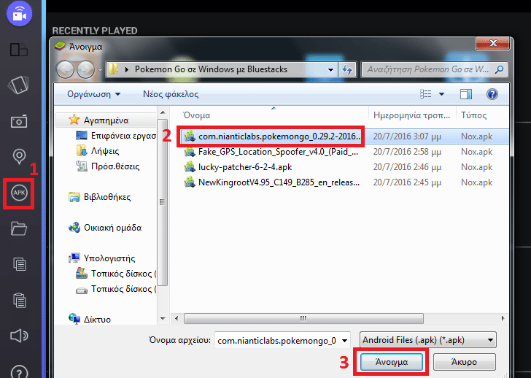Open the help question mark in Nox sidebar
This screenshot has height=378, width=531.
point(19,372)
